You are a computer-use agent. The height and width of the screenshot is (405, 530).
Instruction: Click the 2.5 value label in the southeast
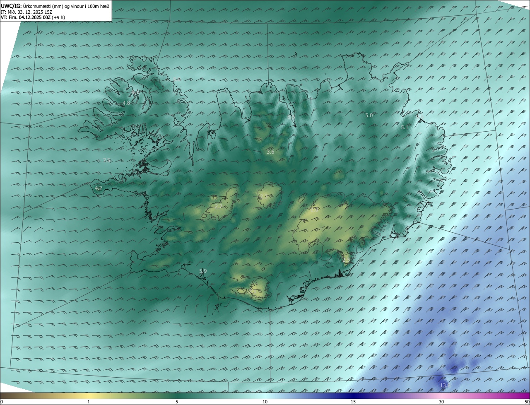tap(347, 260)
